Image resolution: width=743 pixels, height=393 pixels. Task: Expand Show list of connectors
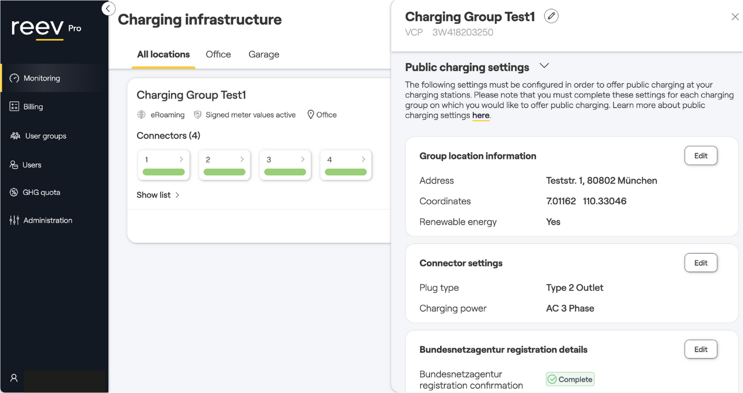[158, 195]
